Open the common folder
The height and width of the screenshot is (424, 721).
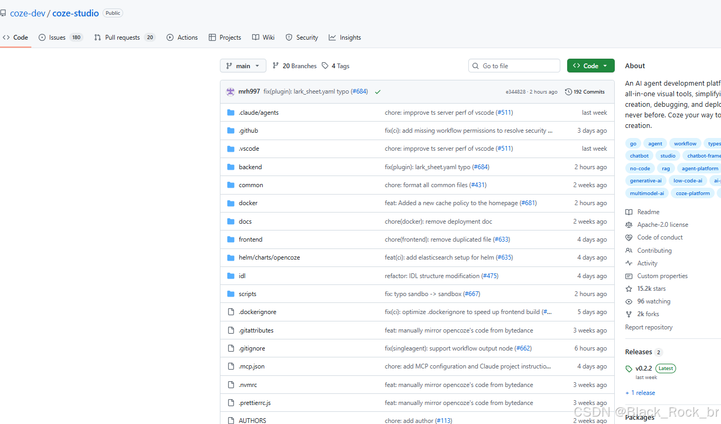click(x=251, y=185)
